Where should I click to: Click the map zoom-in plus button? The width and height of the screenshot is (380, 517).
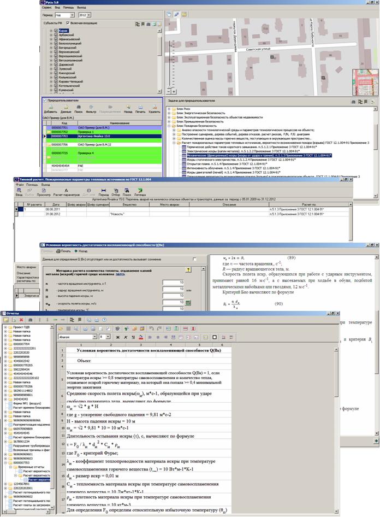point(168,14)
